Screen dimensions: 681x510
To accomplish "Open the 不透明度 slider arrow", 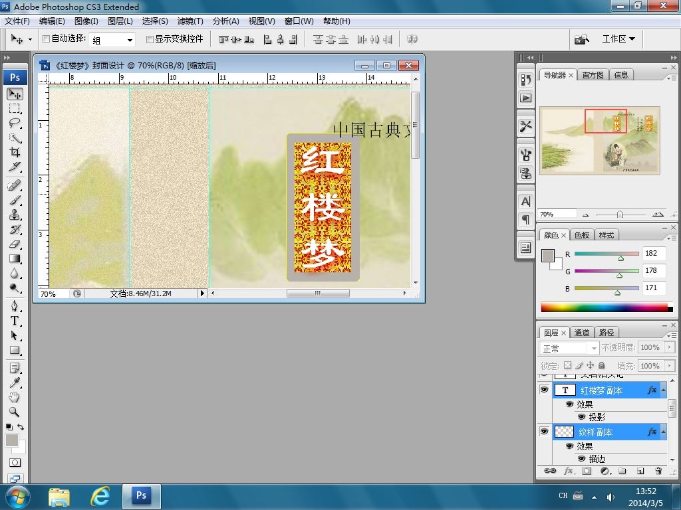I will (669, 347).
